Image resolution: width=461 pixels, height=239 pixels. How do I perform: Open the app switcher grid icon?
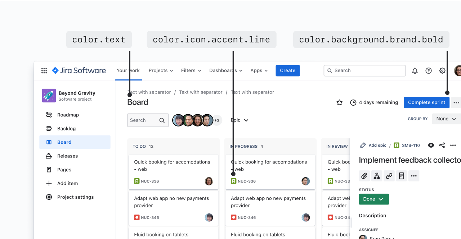pyautogui.click(x=44, y=71)
